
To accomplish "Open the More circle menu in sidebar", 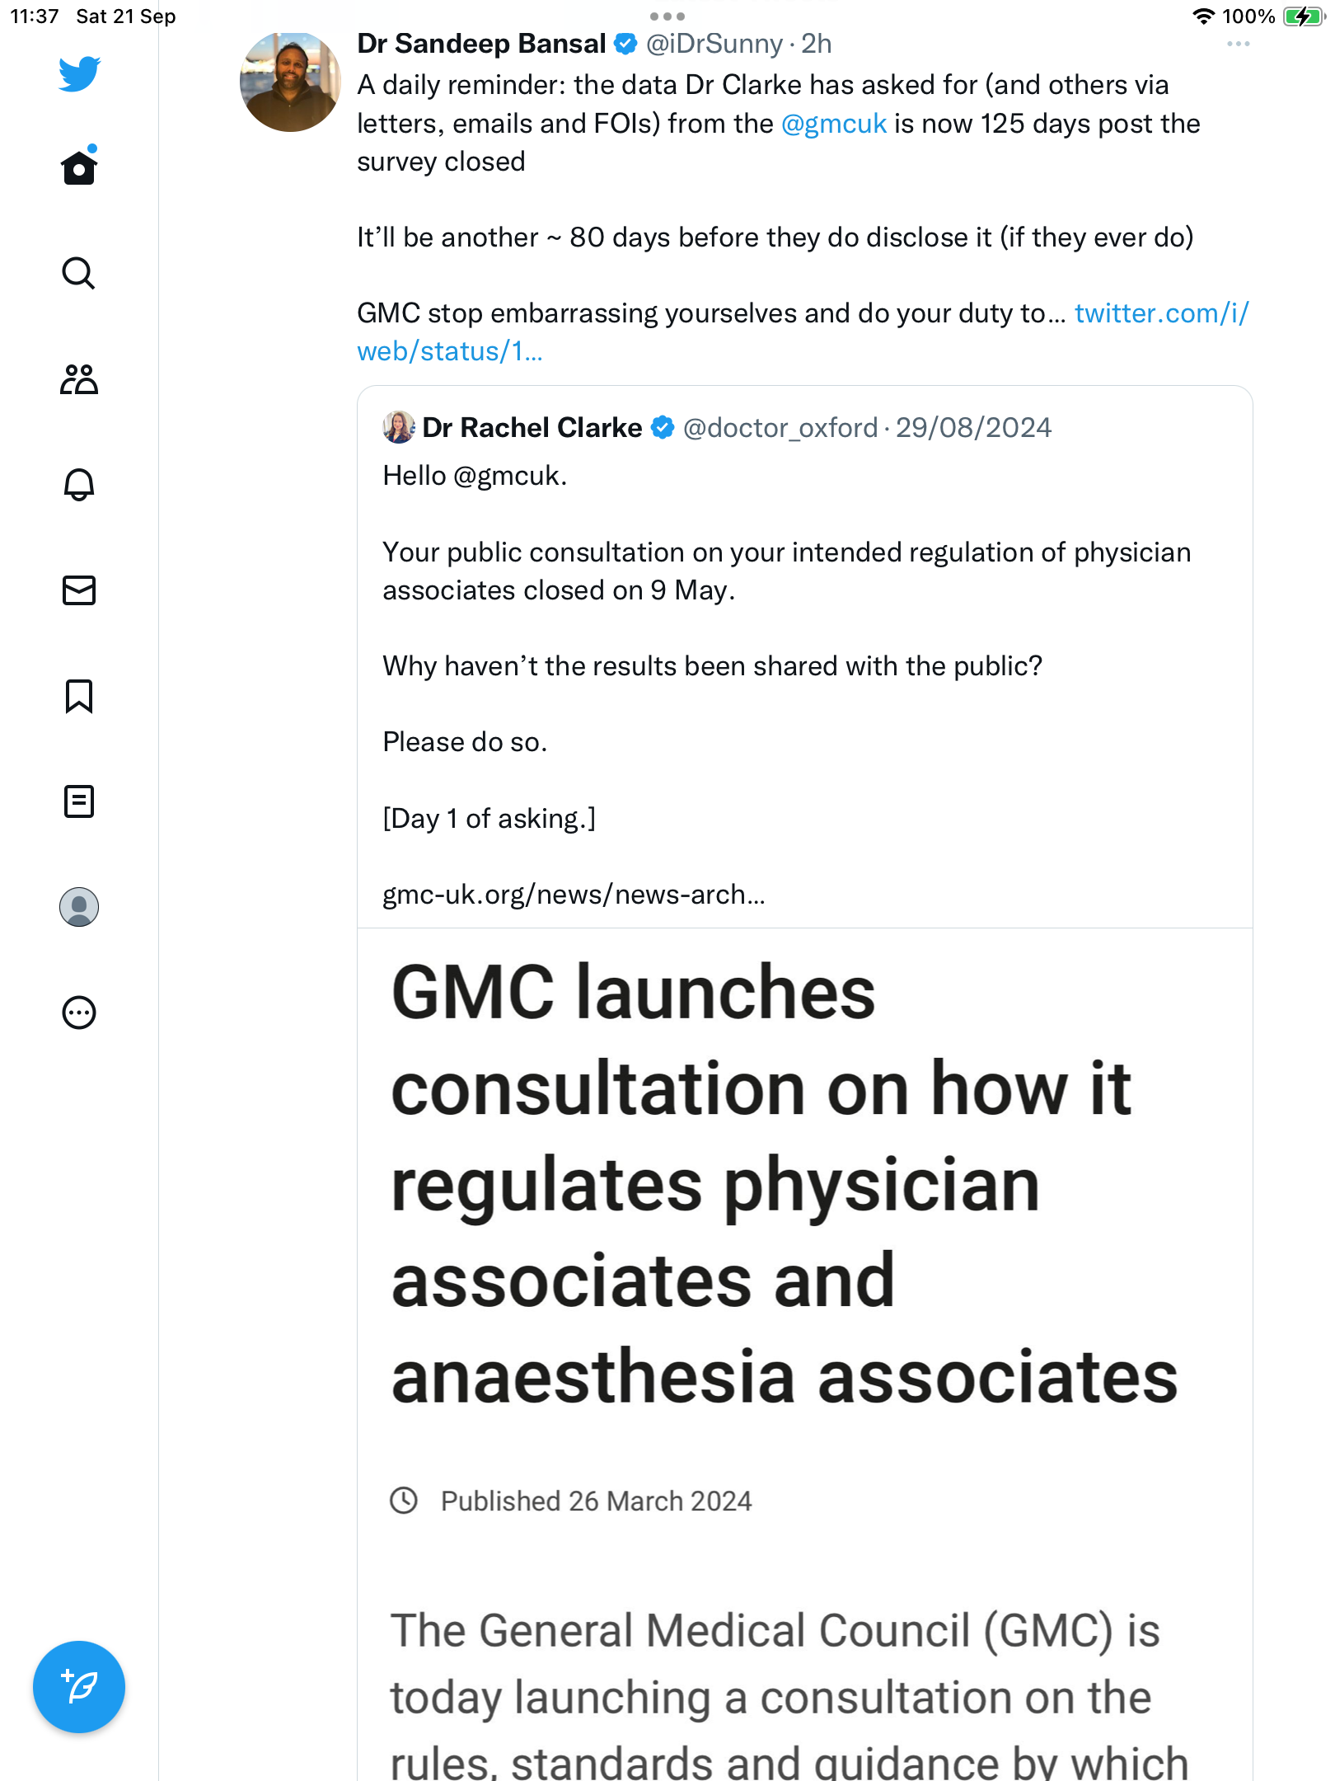I will (x=79, y=1013).
